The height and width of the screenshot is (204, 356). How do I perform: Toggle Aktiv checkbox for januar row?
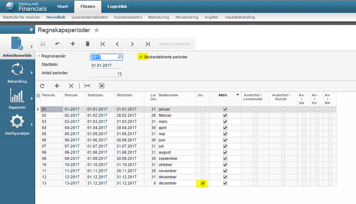[x=225, y=109]
